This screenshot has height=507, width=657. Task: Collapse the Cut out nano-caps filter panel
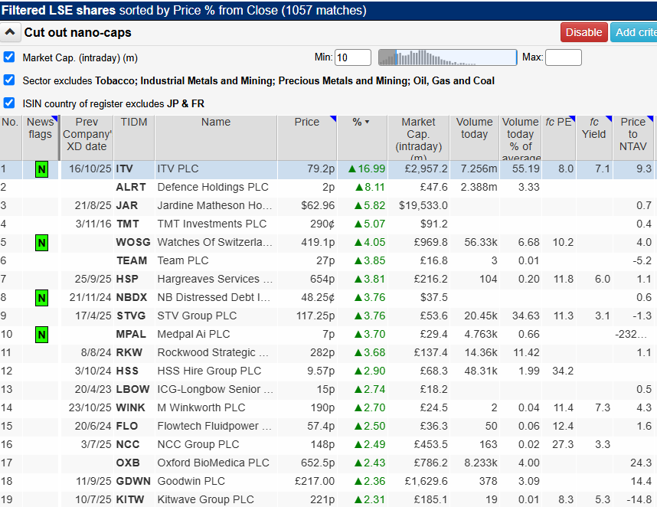(10, 32)
